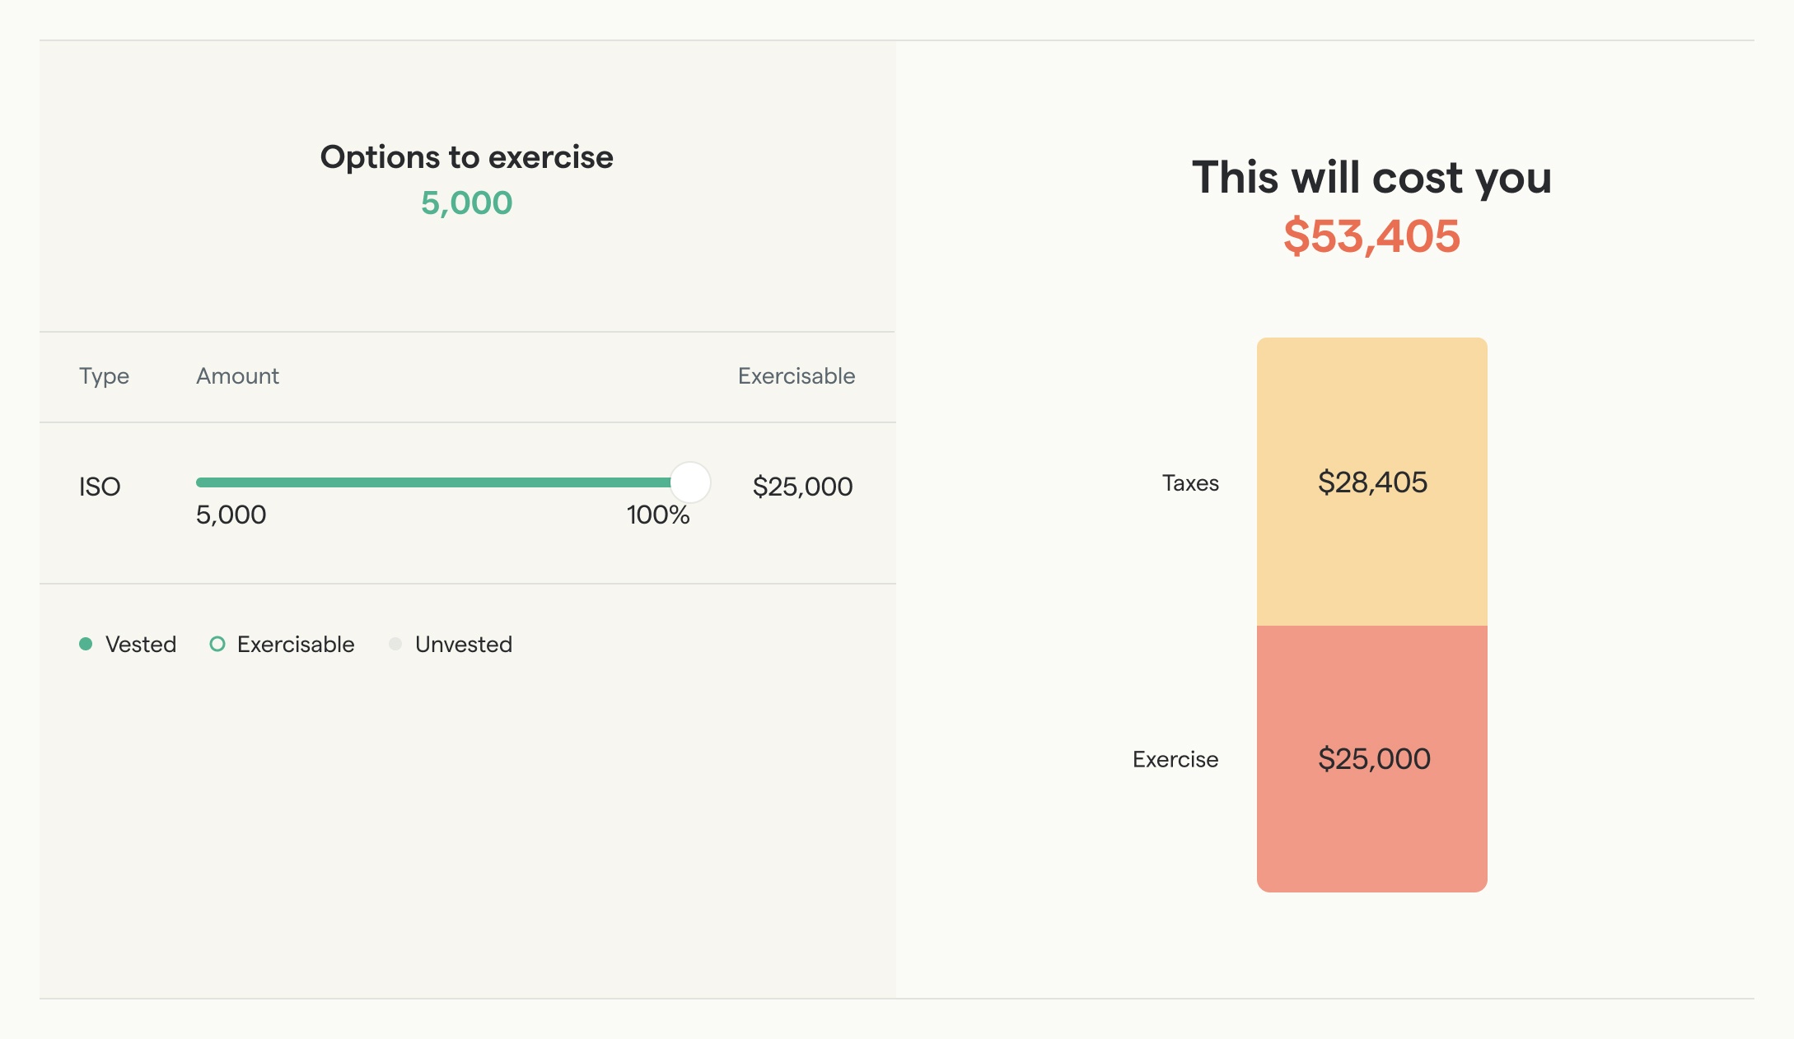Click the Taxes label beside the bar
The width and height of the screenshot is (1794, 1039).
tap(1190, 483)
